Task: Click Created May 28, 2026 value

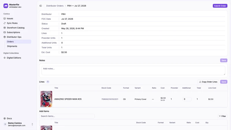Action: click(x=72, y=28)
